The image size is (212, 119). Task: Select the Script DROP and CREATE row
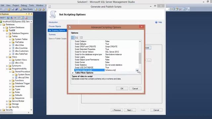click(x=106, y=47)
